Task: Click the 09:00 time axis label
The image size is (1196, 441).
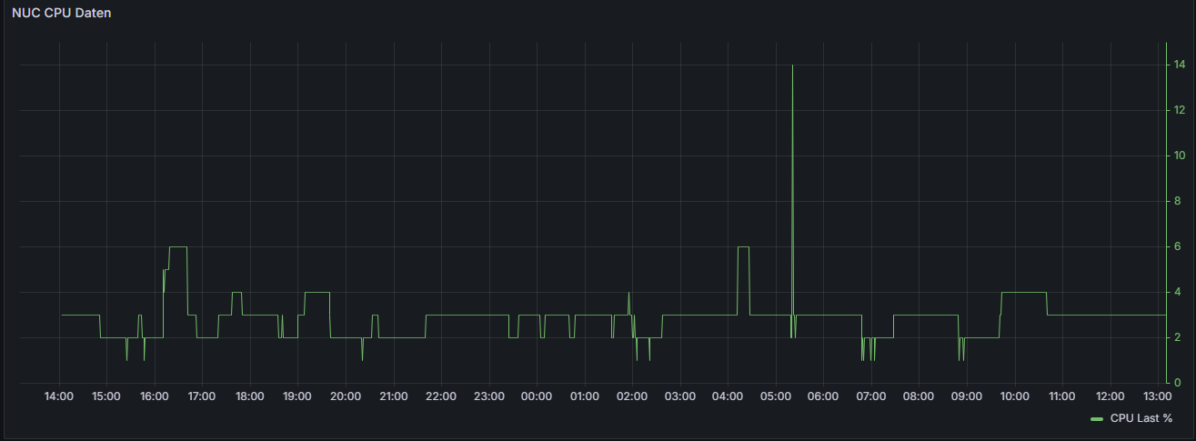Action: pos(966,396)
